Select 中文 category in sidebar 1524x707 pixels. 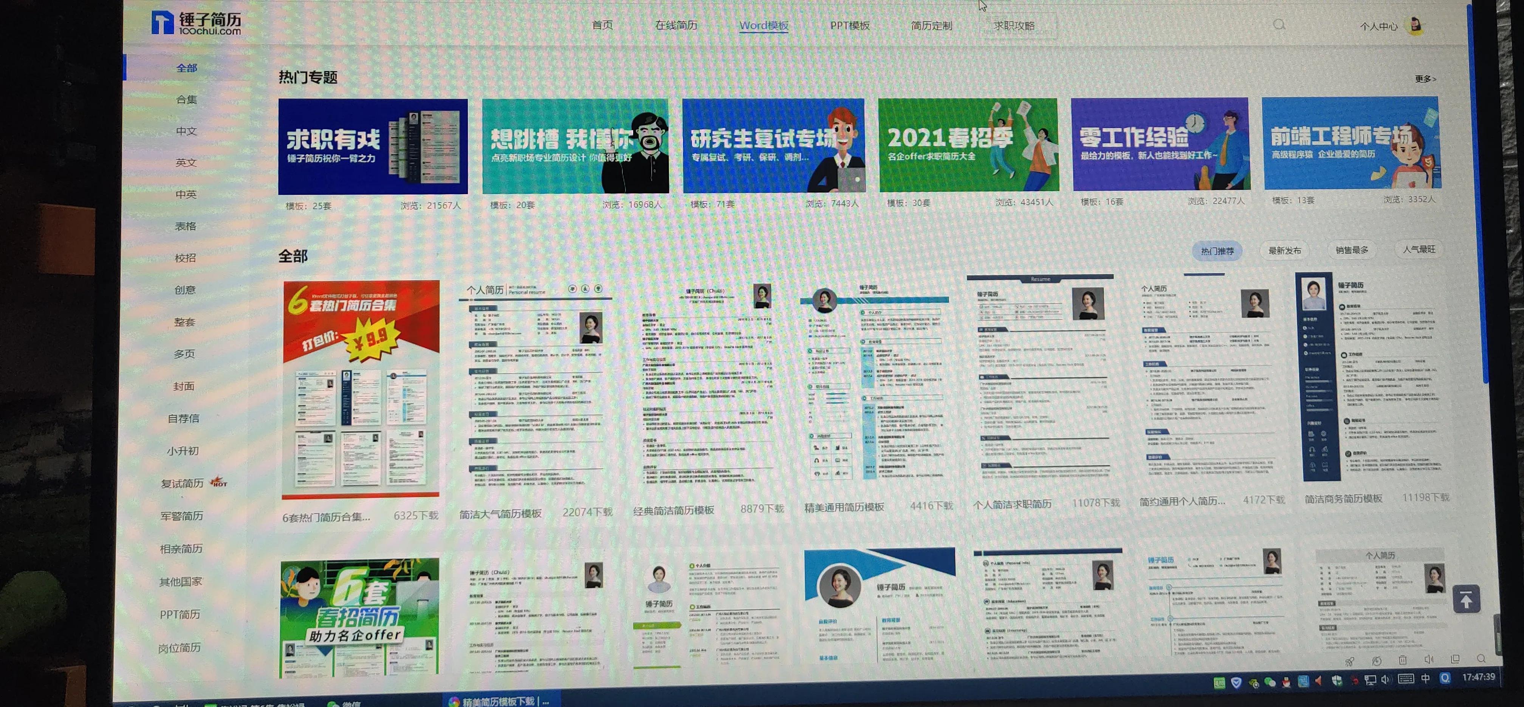(186, 131)
